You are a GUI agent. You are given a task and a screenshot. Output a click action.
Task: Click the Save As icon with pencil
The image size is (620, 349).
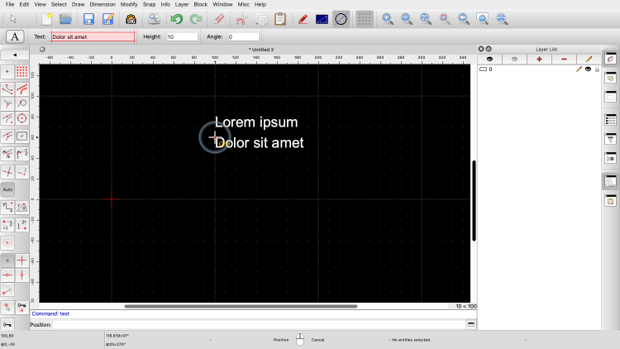pos(108,19)
